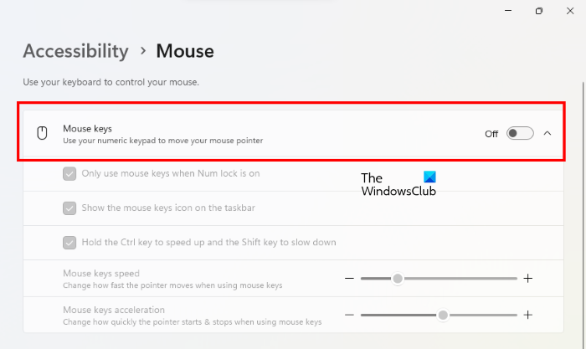Minimize the Settings window
586x349 pixels.
pos(507,11)
